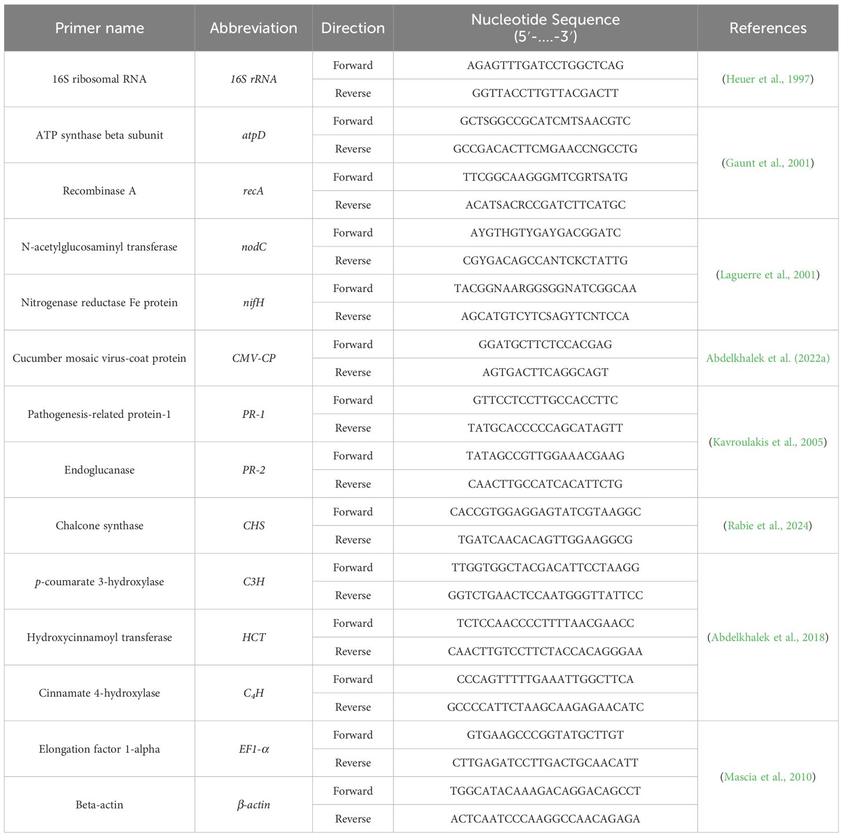
Task: Click the Primer name column header
Action: point(99,28)
